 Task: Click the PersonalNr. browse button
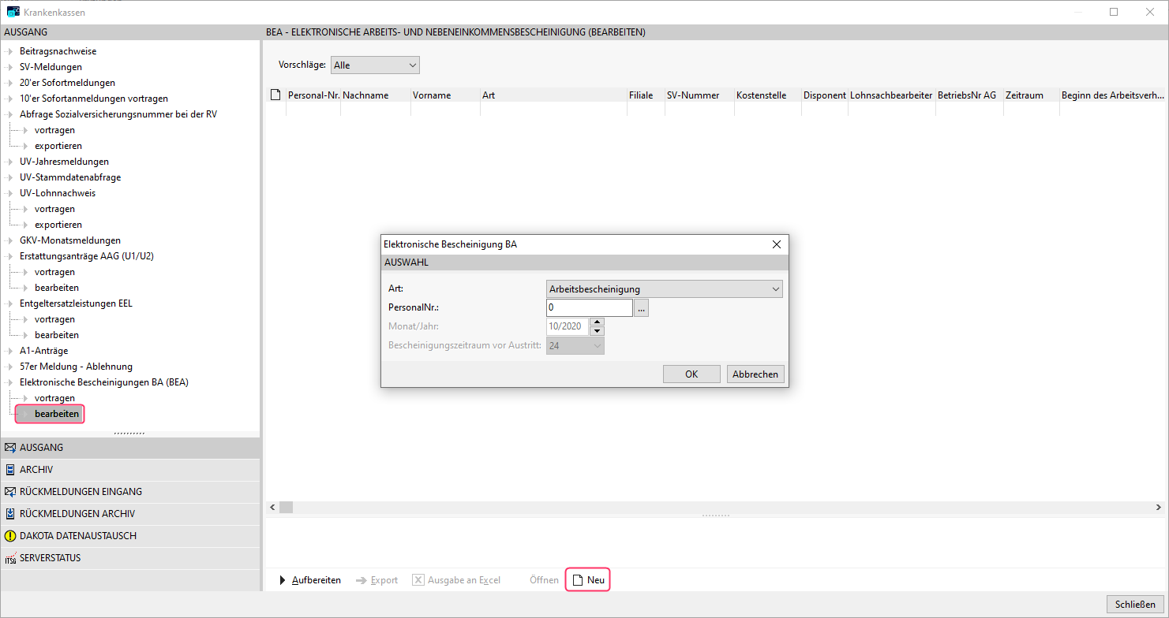tap(642, 308)
